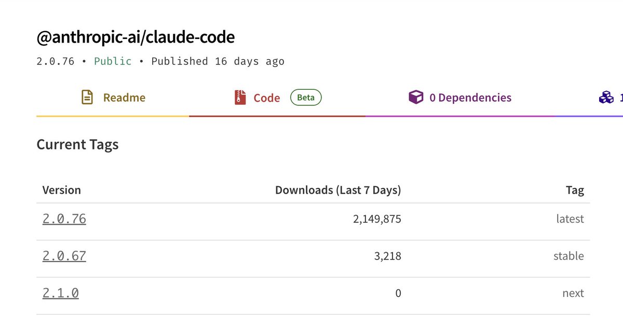This screenshot has width=623, height=328.
Task: Click the latest tag cell
Action: coord(570,219)
